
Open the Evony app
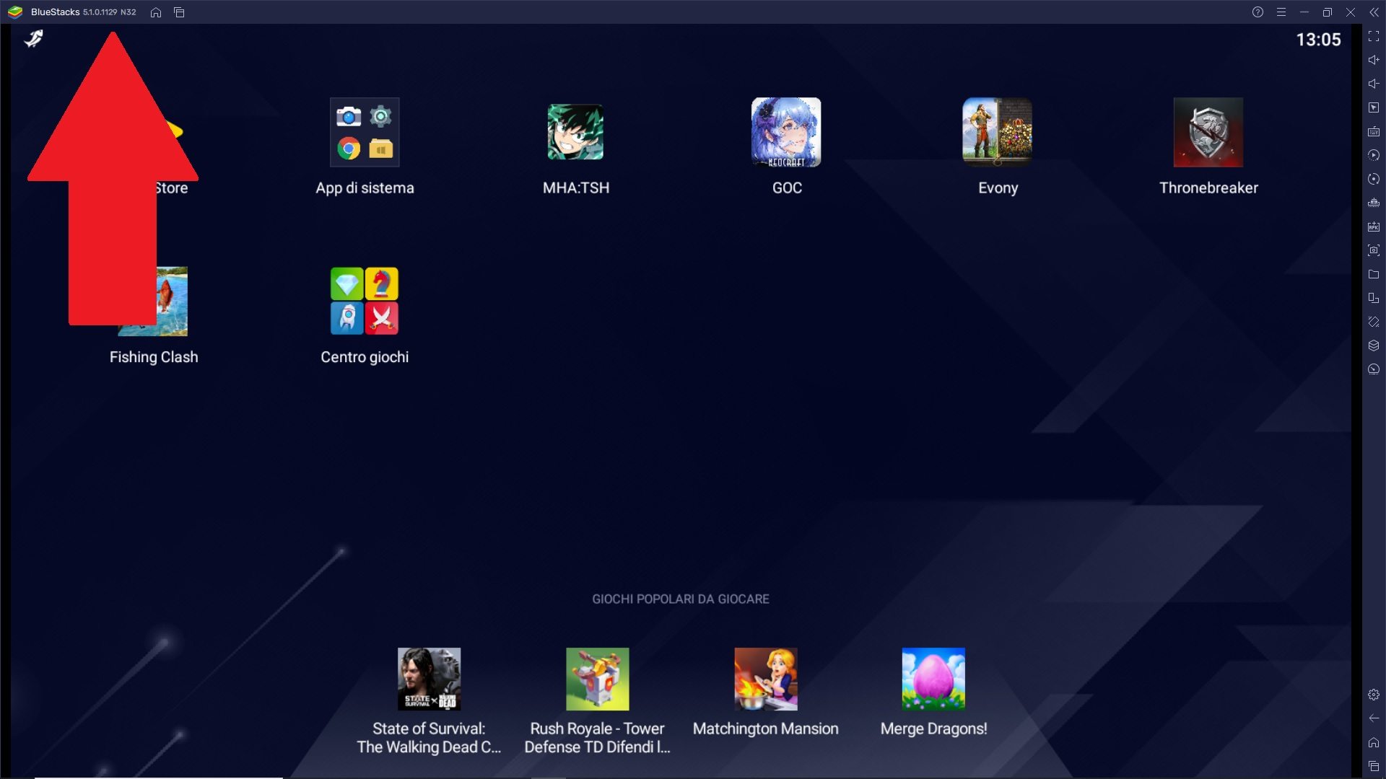[x=997, y=132]
